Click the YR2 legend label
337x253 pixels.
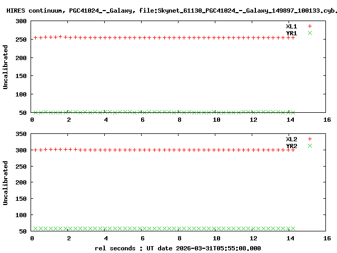coord(291,146)
